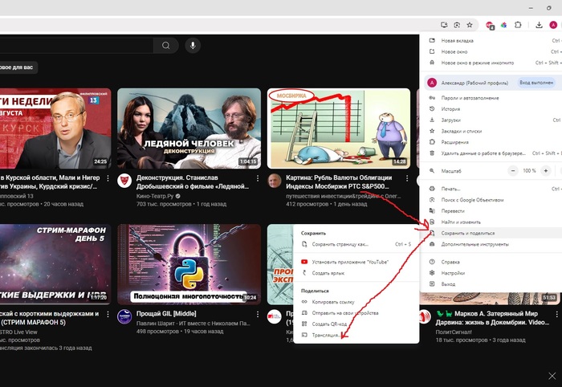Select Трансляция from the share submenu
This screenshot has height=387, width=562.
325,334
